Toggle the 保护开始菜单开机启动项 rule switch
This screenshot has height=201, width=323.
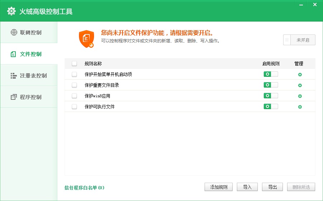[271, 74]
